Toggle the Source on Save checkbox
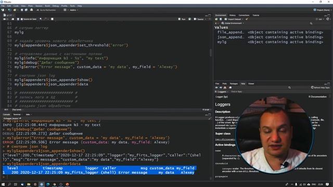Screen dimensions: 333x187 pos(22,19)
